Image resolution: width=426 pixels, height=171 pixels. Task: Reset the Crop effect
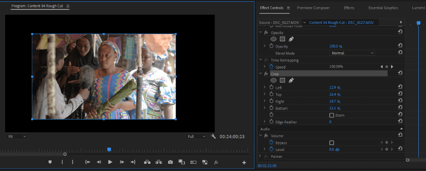tap(400, 73)
